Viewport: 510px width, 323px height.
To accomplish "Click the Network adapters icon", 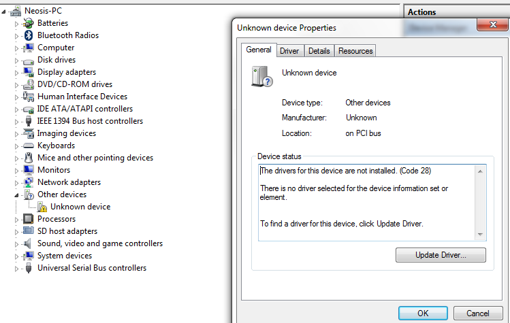I will 29,182.
